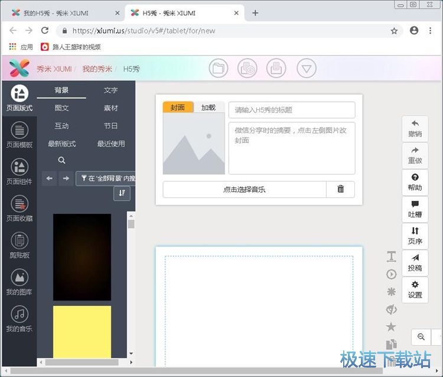The image size is (443, 377).
Task: Select the 最新版式 newest layouts tab
Action: click(61, 144)
